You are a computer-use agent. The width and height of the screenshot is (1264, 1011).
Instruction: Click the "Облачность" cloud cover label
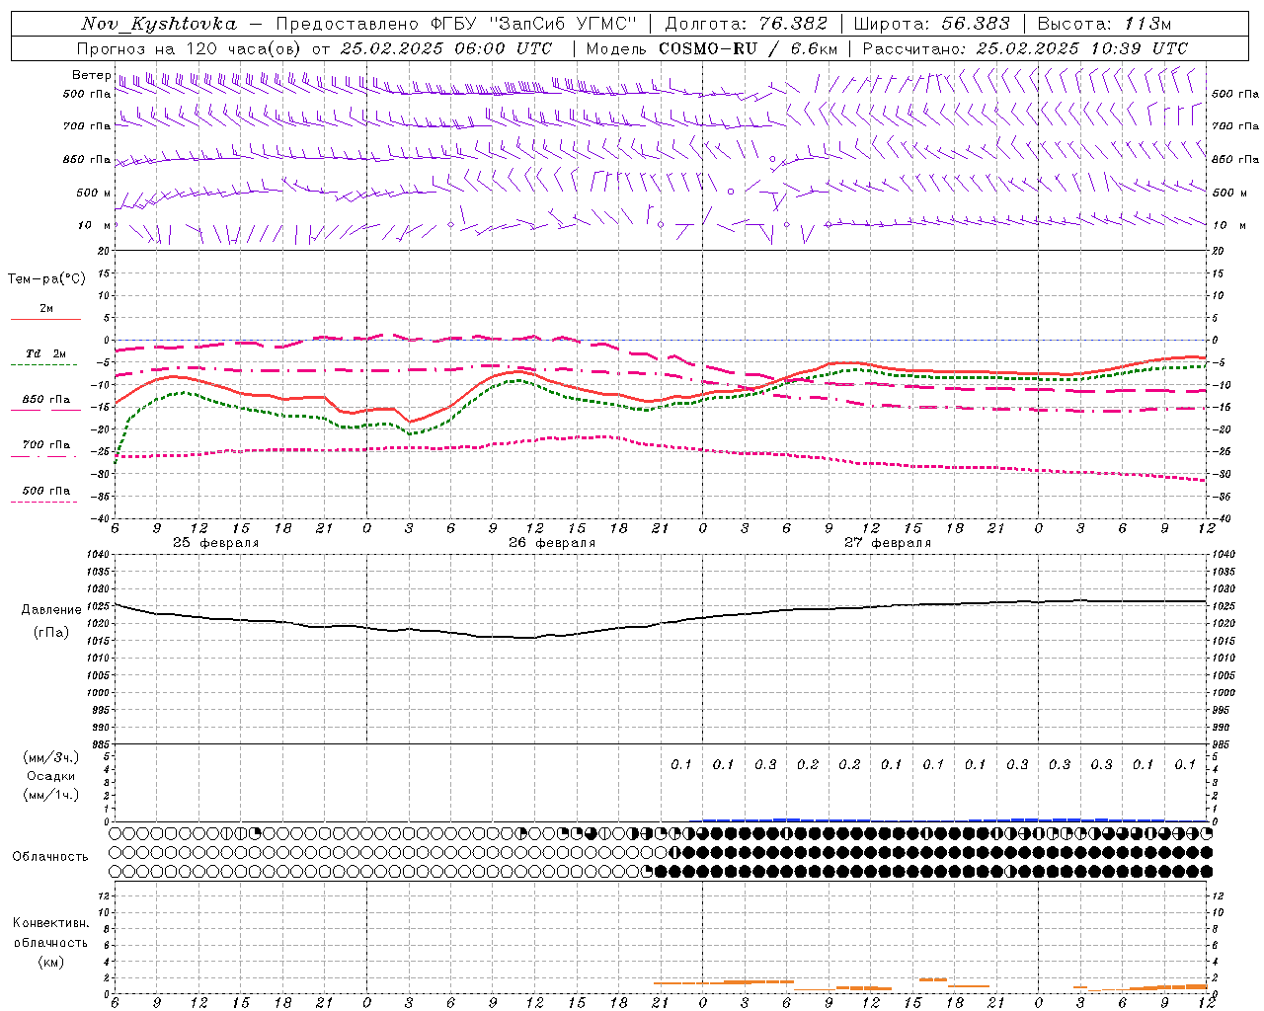pos(50,857)
